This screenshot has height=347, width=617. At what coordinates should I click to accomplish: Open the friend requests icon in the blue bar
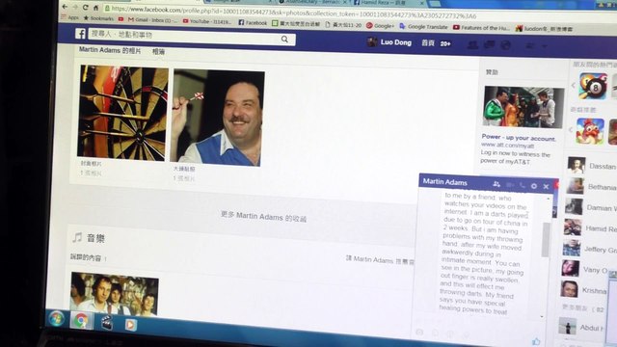(472, 45)
